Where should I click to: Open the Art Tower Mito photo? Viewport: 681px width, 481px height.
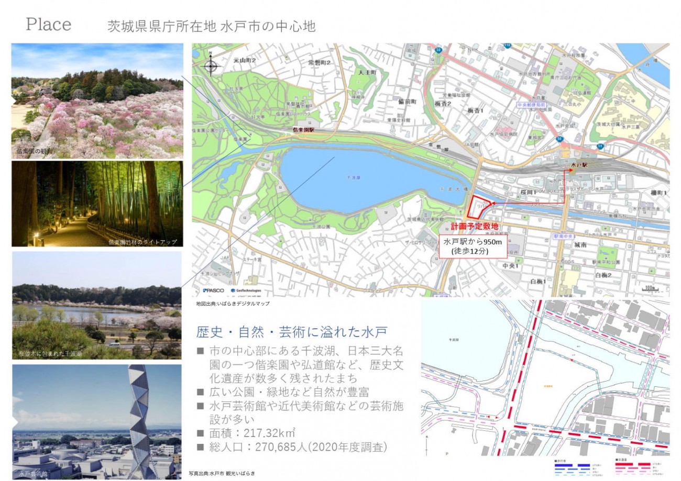pyautogui.click(x=97, y=421)
